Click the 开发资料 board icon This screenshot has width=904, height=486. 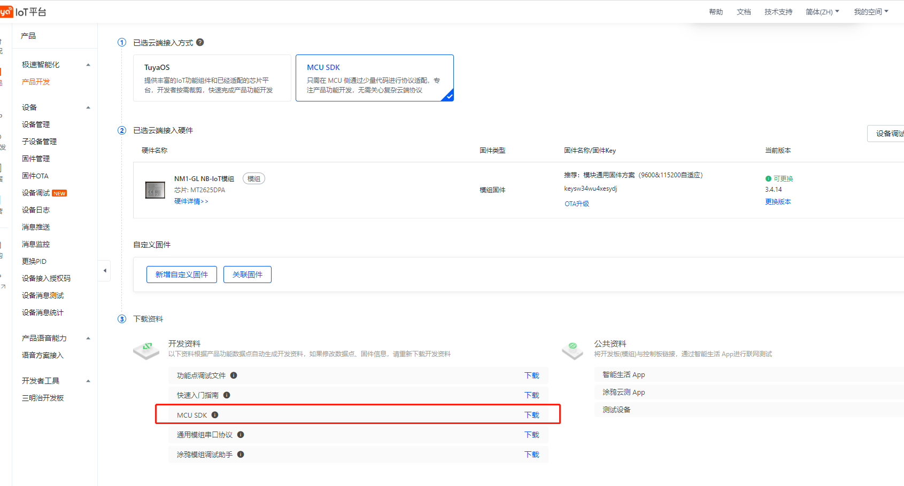tap(146, 350)
